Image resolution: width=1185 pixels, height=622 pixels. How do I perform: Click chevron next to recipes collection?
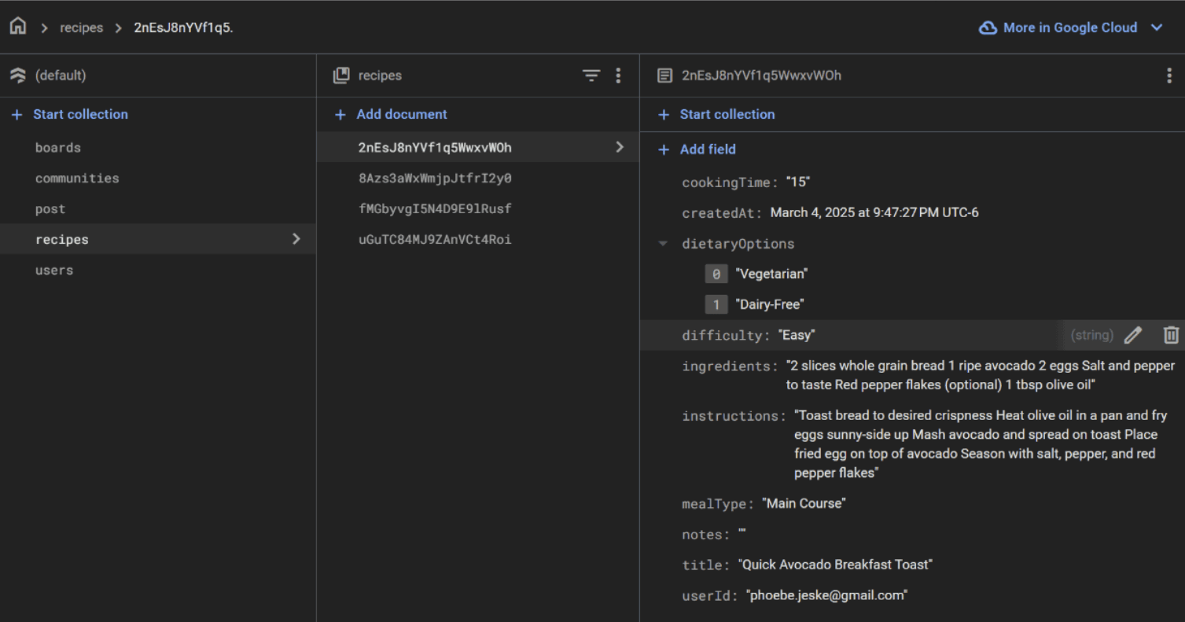click(x=296, y=239)
